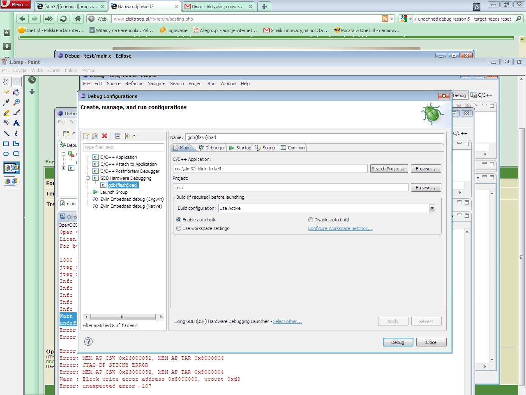Select the Pick Color eyedropper in Paint

[6, 102]
